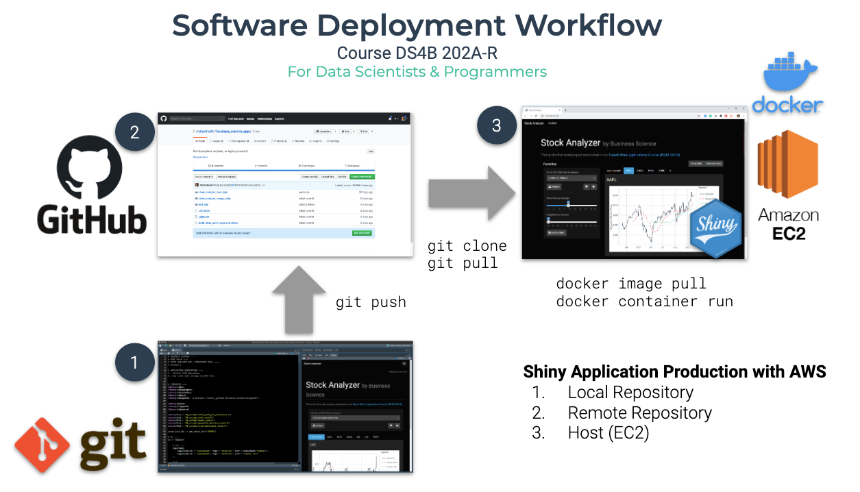The width and height of the screenshot is (860, 492).
Task: Click the Clear Favorites button in the browser Stock Analyzer
Action: pyautogui.click(x=713, y=163)
